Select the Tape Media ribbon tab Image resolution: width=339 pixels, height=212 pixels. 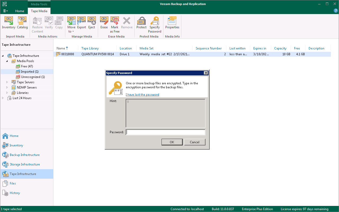(x=39, y=11)
